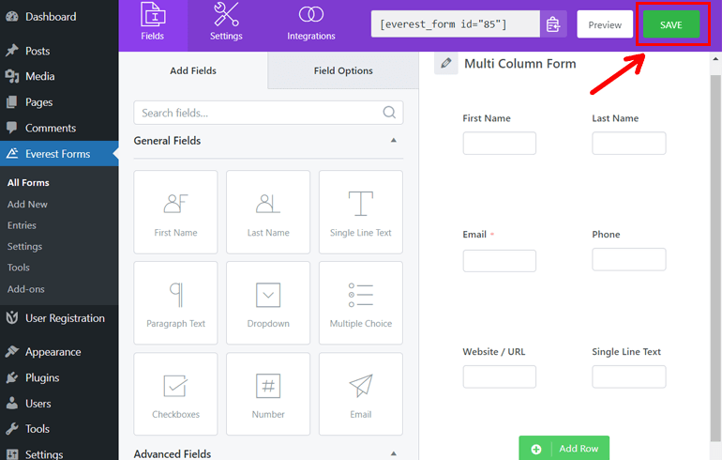Click the form preview scrollbar
Viewport: 722px width, 460px height.
click(715, 258)
